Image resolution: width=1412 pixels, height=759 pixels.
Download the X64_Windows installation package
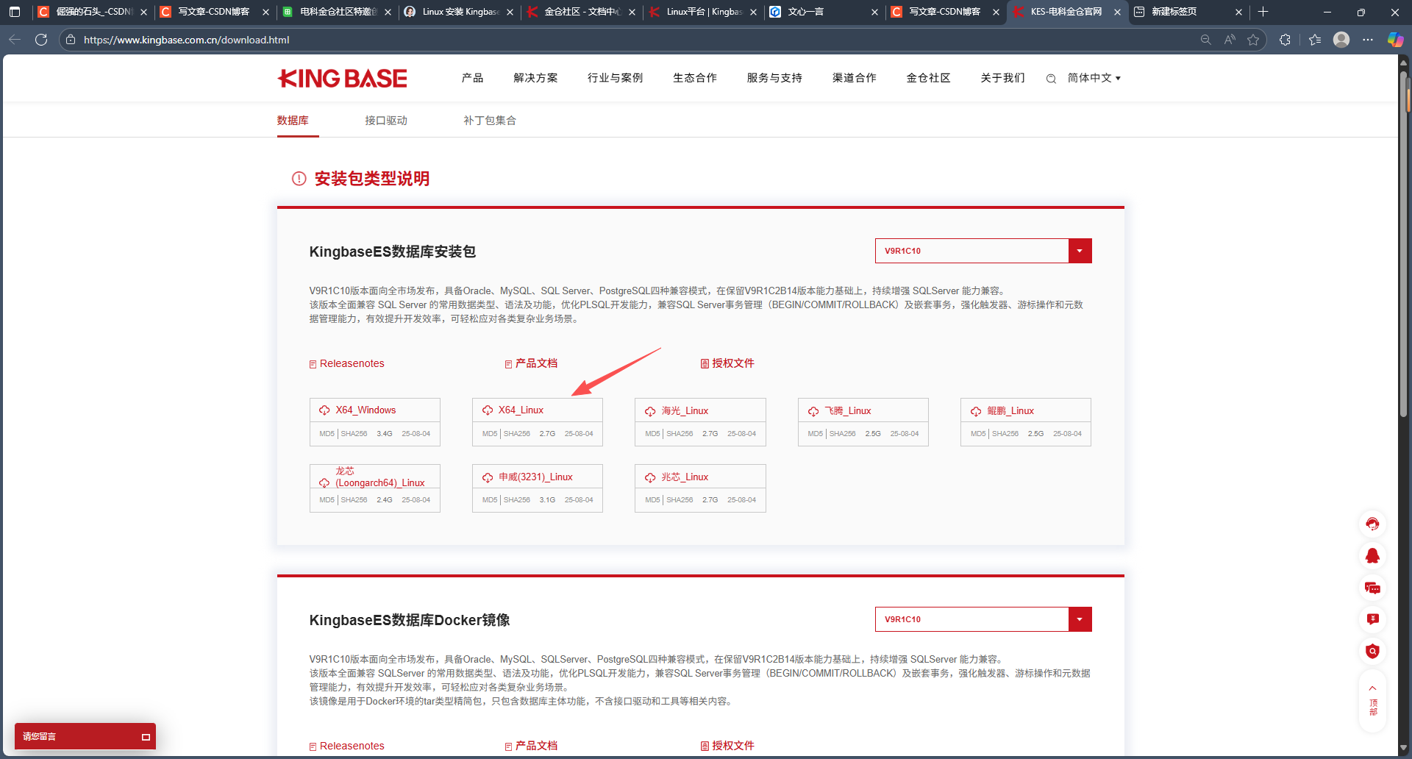pyautogui.click(x=365, y=410)
